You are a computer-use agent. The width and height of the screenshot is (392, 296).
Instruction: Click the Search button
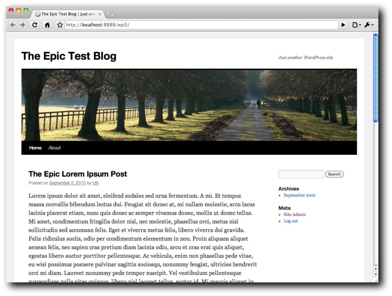[x=334, y=174]
